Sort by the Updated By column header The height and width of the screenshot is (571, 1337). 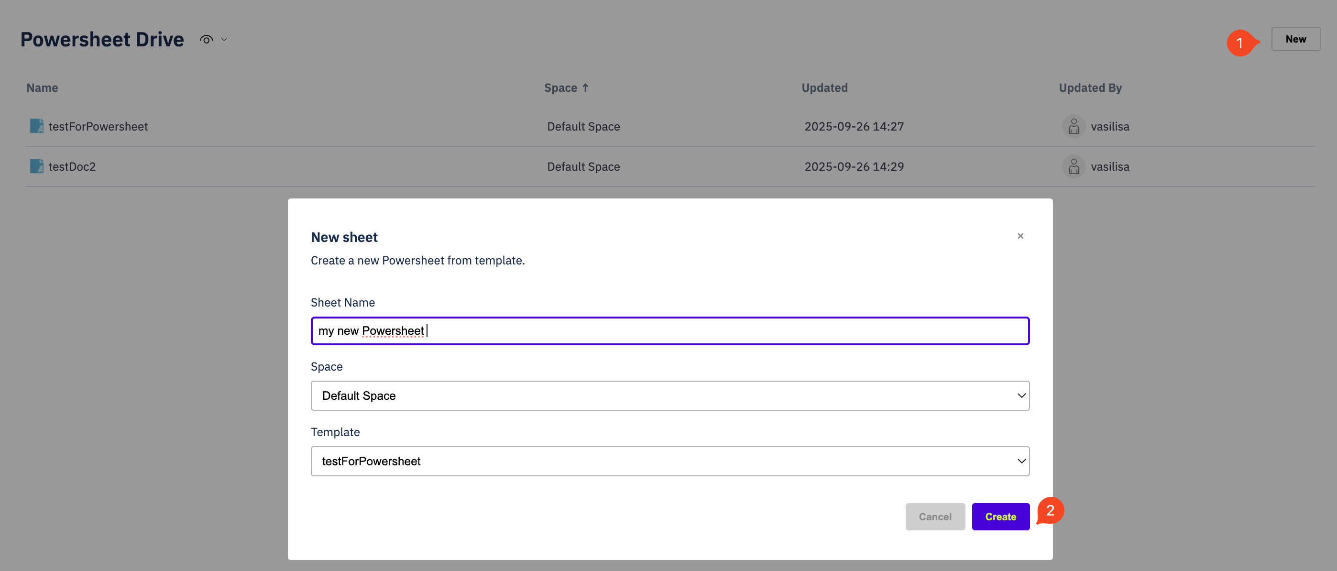pos(1090,88)
